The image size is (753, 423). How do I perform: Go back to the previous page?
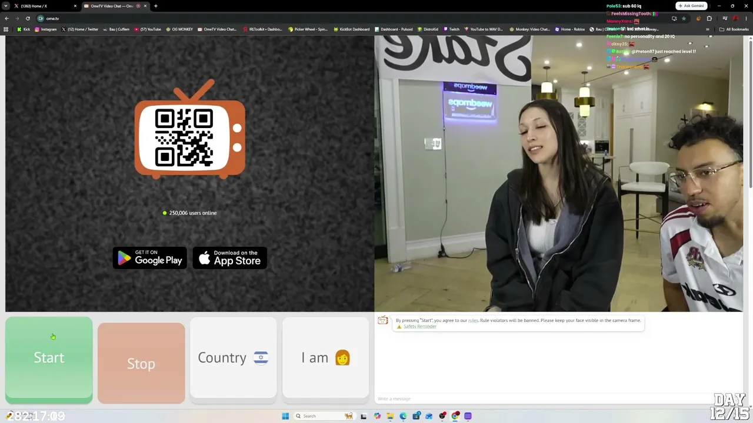coord(6,18)
